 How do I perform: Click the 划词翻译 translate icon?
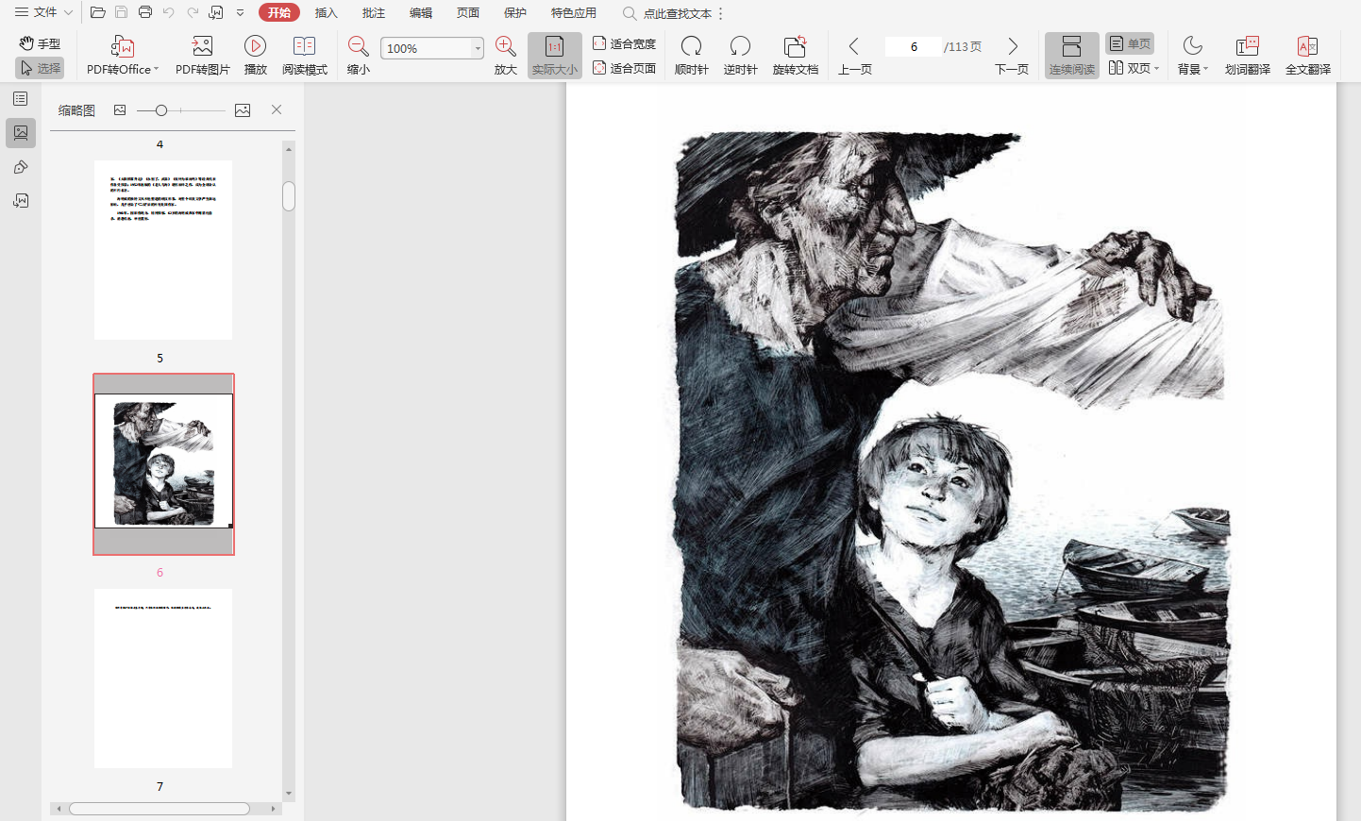click(1247, 47)
